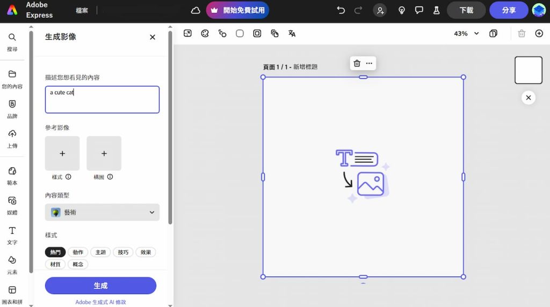Close the page thumbnail strip

(x=529, y=98)
